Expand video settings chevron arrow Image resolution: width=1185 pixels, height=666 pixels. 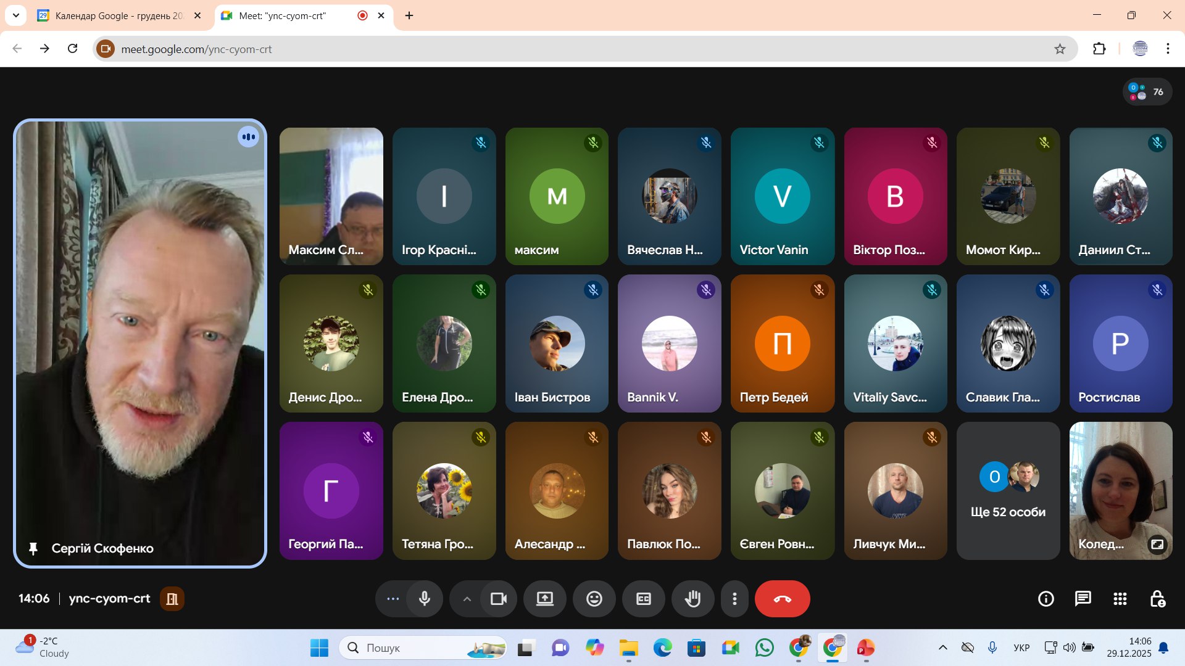tap(467, 599)
